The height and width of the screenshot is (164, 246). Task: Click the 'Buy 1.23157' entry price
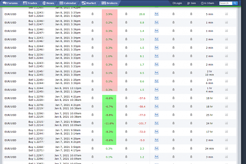coord(36,122)
